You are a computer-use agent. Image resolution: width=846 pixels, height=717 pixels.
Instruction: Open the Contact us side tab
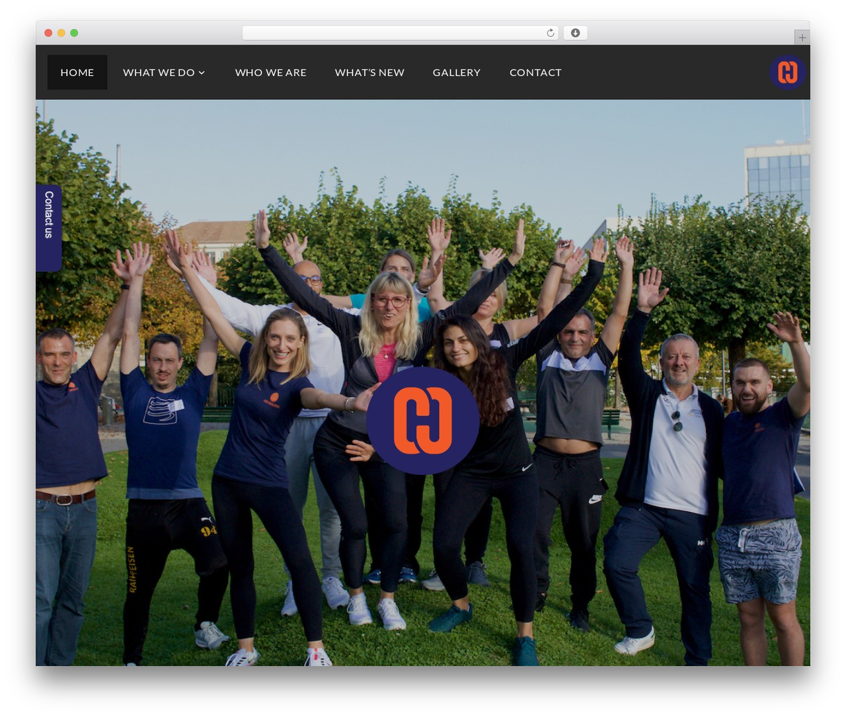coord(49,228)
